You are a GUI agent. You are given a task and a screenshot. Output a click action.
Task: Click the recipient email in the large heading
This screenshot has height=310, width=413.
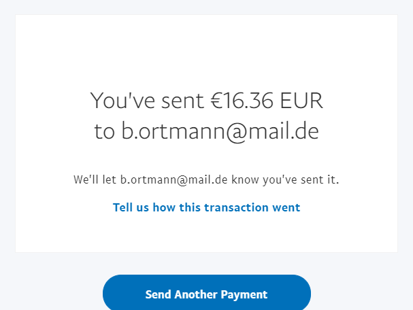click(x=220, y=131)
